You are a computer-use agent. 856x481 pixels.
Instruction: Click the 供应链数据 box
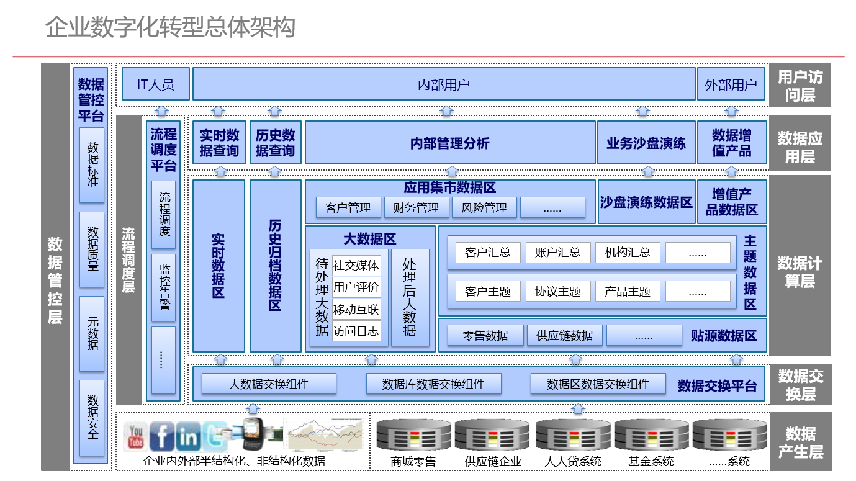click(x=564, y=335)
